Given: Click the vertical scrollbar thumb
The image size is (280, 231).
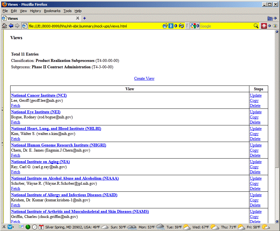Looking at the screenshot, I should point(277,101).
